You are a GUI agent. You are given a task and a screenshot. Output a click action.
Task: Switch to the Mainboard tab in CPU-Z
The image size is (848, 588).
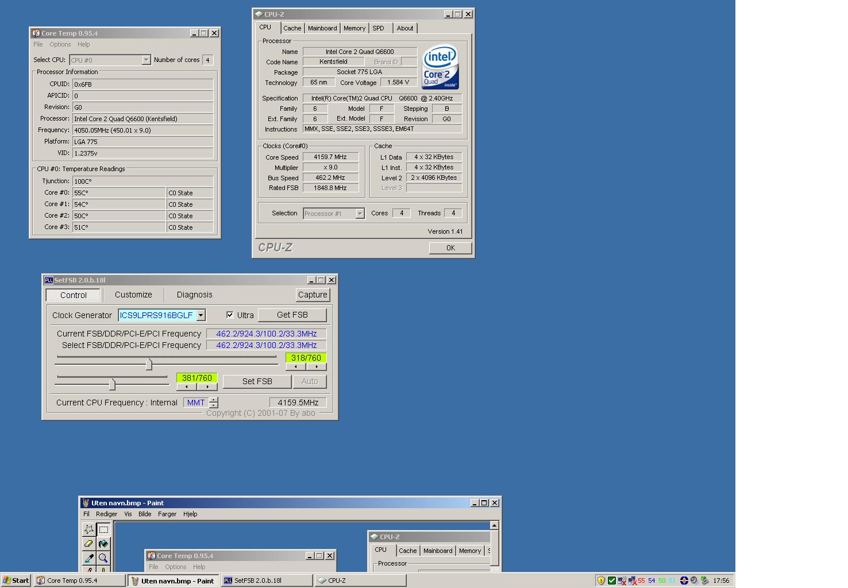coord(322,28)
